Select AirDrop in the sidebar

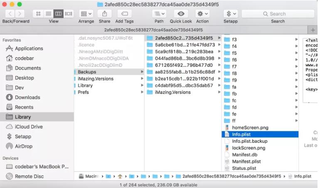pyautogui.click(x=24, y=146)
